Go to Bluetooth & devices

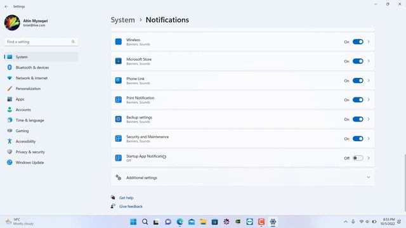pos(41,68)
